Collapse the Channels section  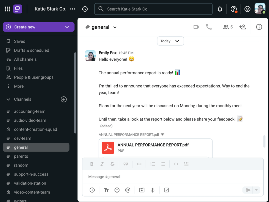coord(9,99)
